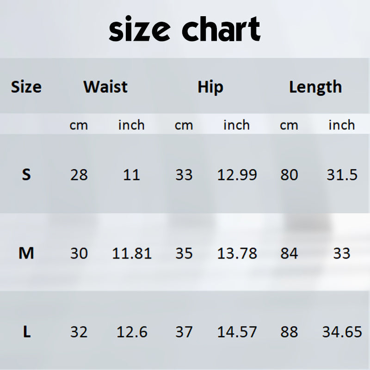Select the 28 waist cm value
Image resolution: width=370 pixels, height=370 pixels.
point(79,175)
